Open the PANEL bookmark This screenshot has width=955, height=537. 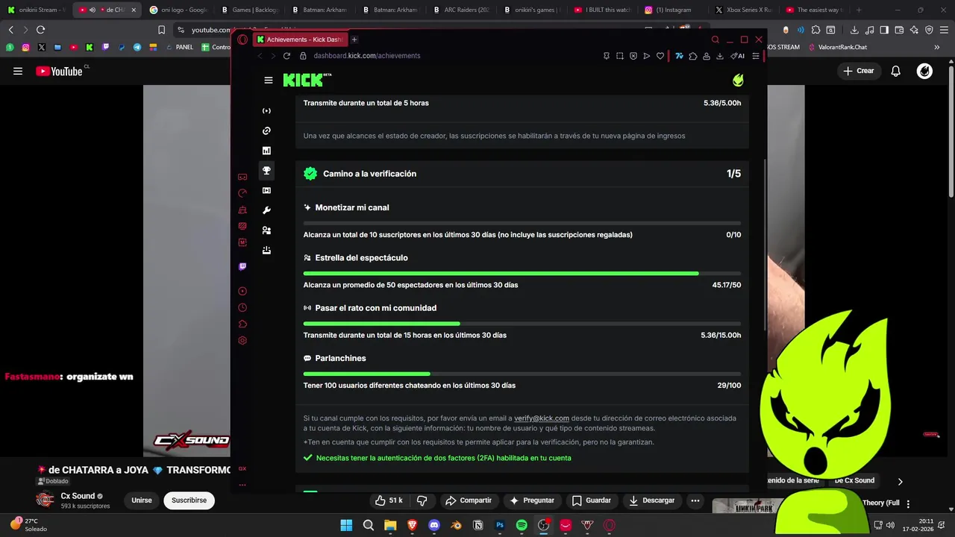tap(179, 47)
